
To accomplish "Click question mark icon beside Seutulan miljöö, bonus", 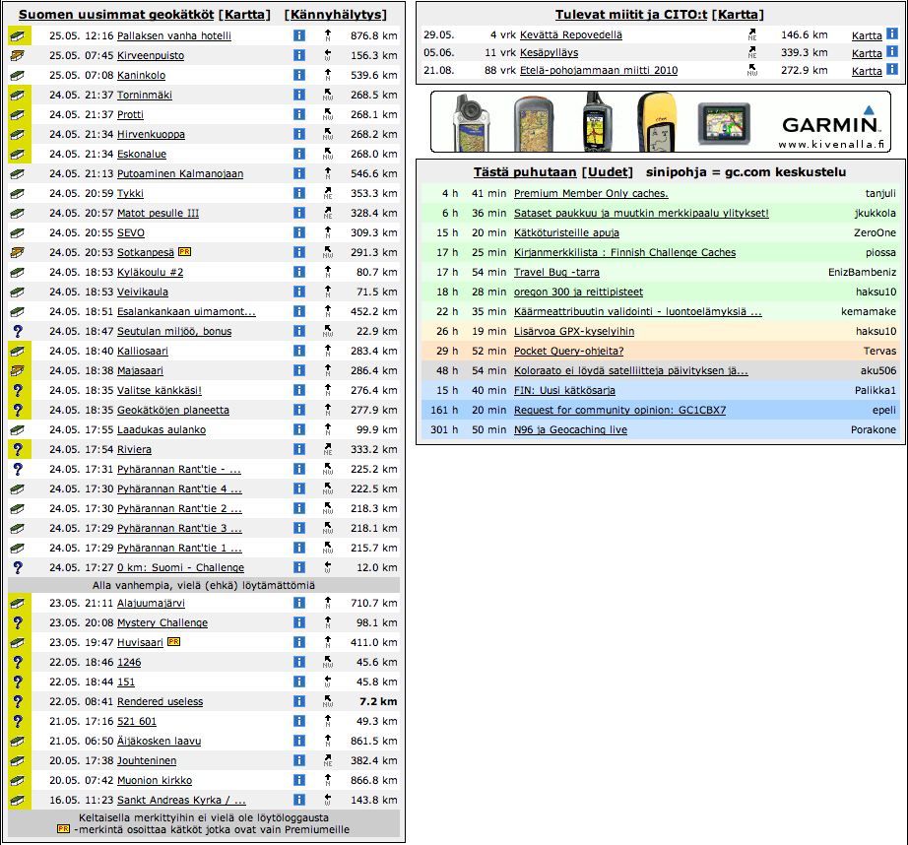I will click(18, 331).
